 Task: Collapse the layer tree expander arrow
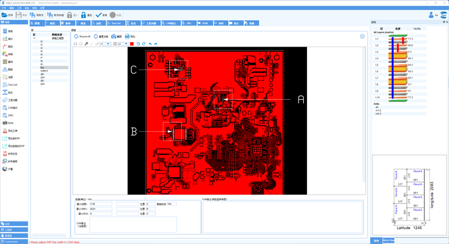[x=34, y=38]
